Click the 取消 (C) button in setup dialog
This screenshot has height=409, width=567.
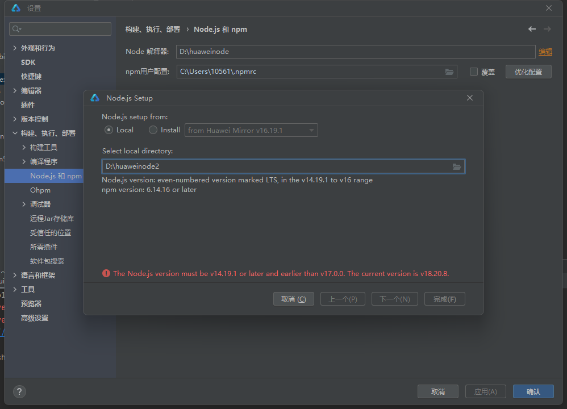coord(293,299)
